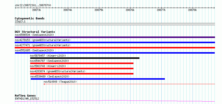222x104 pixels.
Task: Click the 39875k ruler tick label
Action: (99, 10)
